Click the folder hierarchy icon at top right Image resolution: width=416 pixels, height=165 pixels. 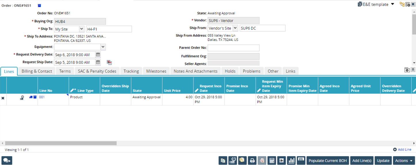(x=402, y=4)
